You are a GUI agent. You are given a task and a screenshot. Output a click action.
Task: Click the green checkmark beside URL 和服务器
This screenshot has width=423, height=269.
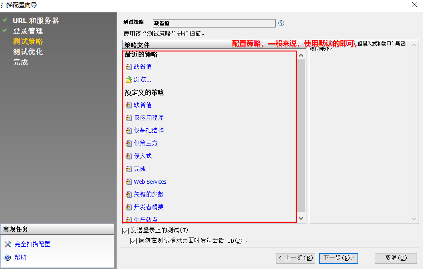pos(5,20)
